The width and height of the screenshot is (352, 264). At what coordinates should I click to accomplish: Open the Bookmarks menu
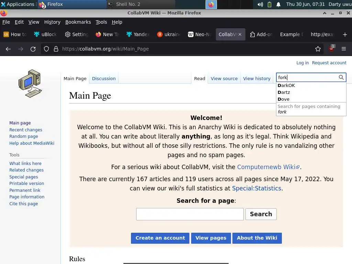click(78, 22)
